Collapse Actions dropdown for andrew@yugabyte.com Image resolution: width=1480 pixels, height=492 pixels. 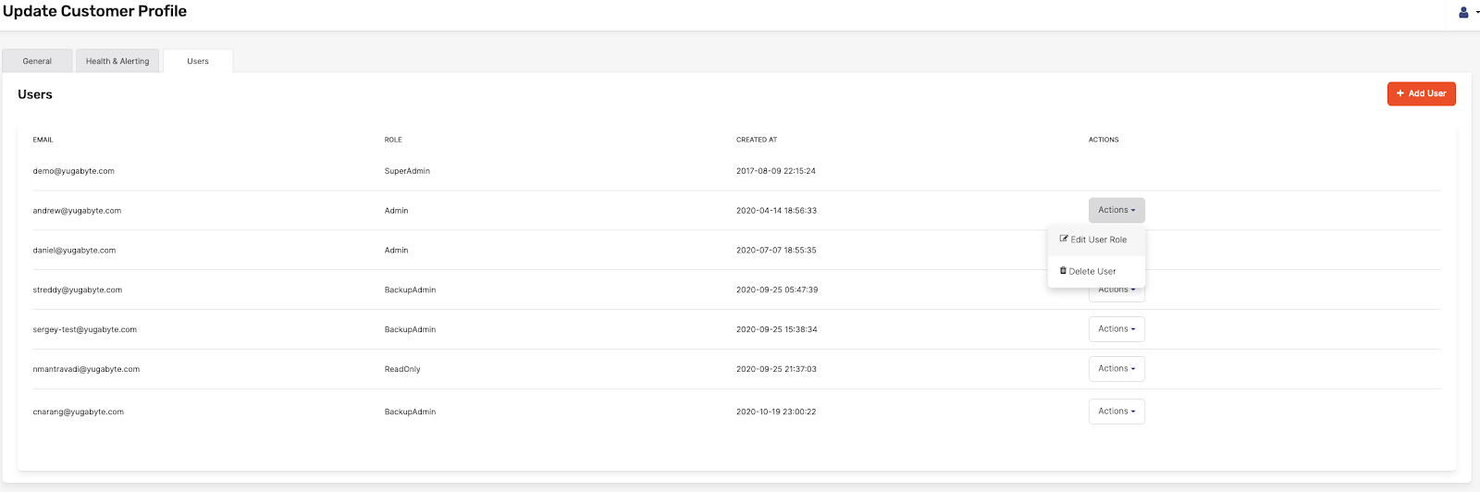(x=1116, y=210)
